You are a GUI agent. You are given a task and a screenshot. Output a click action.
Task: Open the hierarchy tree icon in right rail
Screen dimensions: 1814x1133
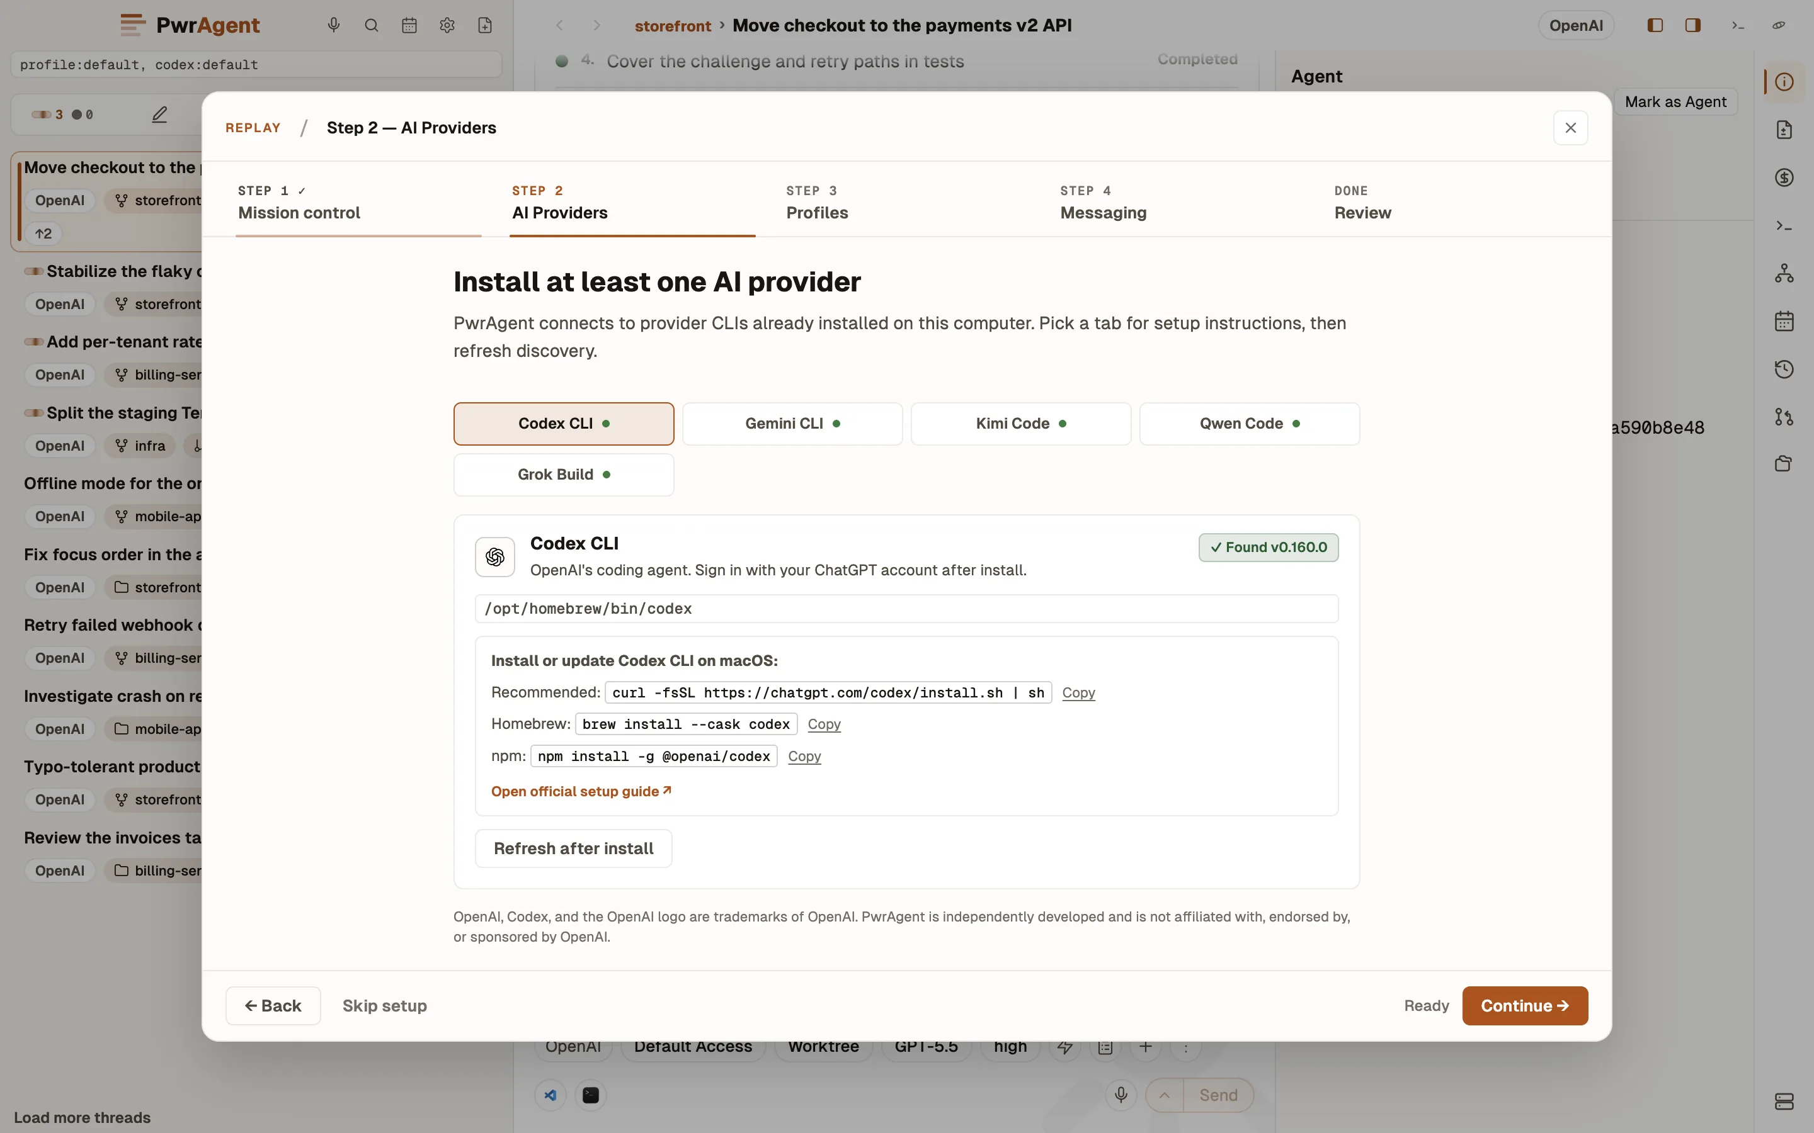click(x=1784, y=274)
